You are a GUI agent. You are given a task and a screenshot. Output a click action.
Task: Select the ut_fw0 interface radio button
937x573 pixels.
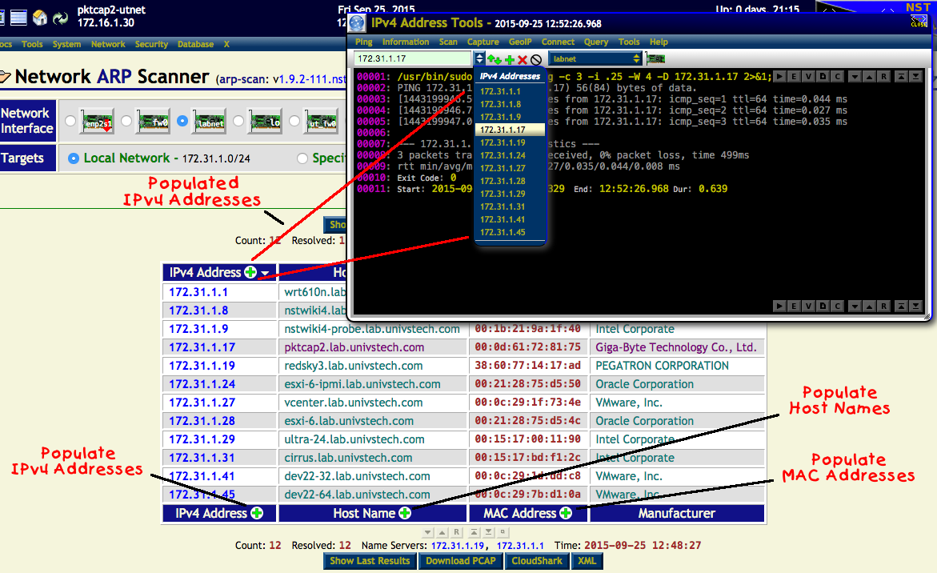tap(294, 122)
